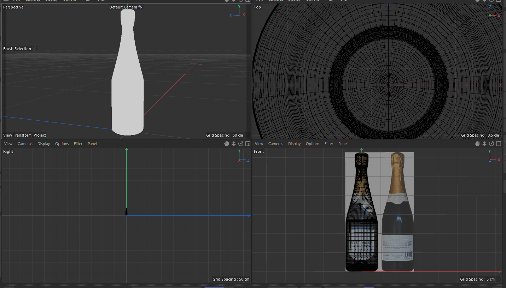
Task: Open Options menu in Right viewport
Action: pos(62,144)
